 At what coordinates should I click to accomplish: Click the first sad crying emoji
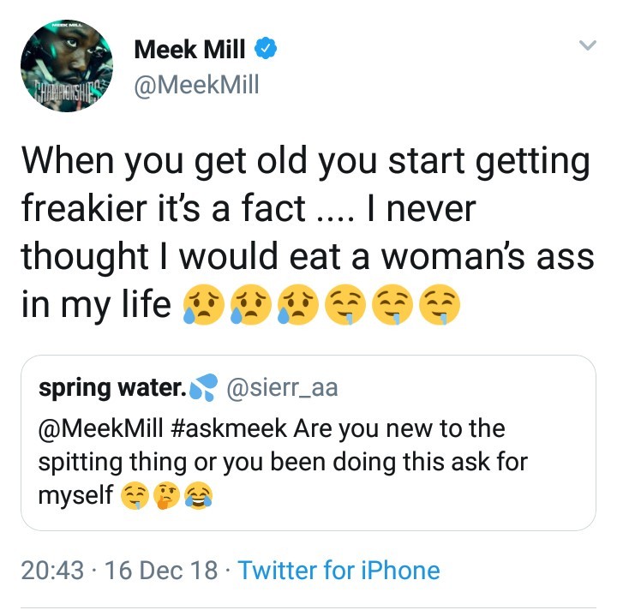[x=202, y=306]
